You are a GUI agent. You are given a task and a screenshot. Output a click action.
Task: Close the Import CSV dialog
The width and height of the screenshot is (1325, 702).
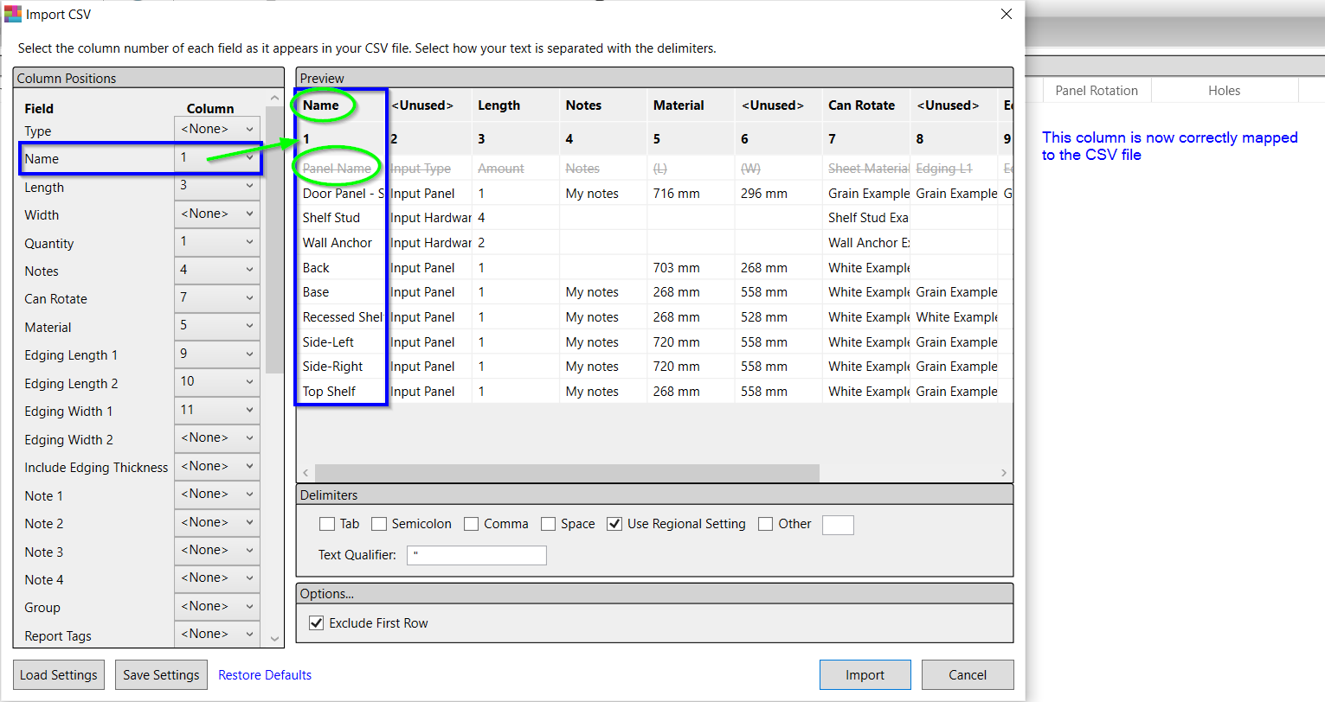1006,14
